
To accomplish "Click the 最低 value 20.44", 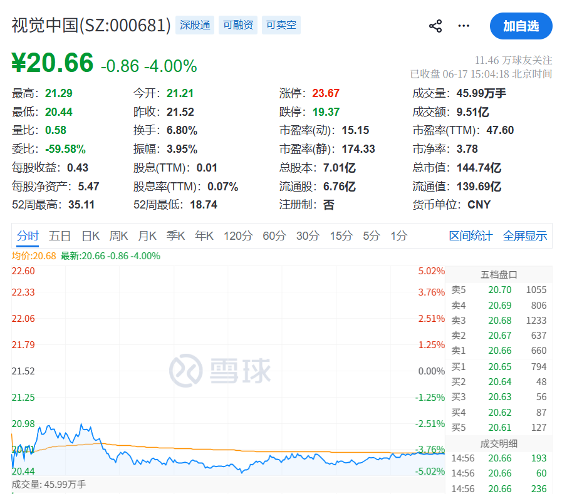I will tap(59, 112).
